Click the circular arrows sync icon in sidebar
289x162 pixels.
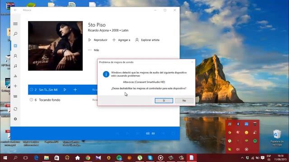coord(15,109)
